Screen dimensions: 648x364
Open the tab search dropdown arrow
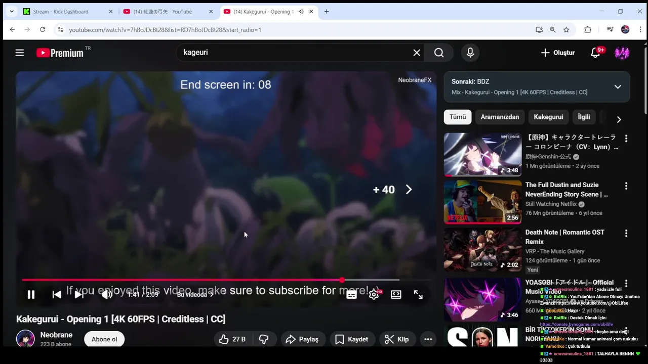[12, 12]
